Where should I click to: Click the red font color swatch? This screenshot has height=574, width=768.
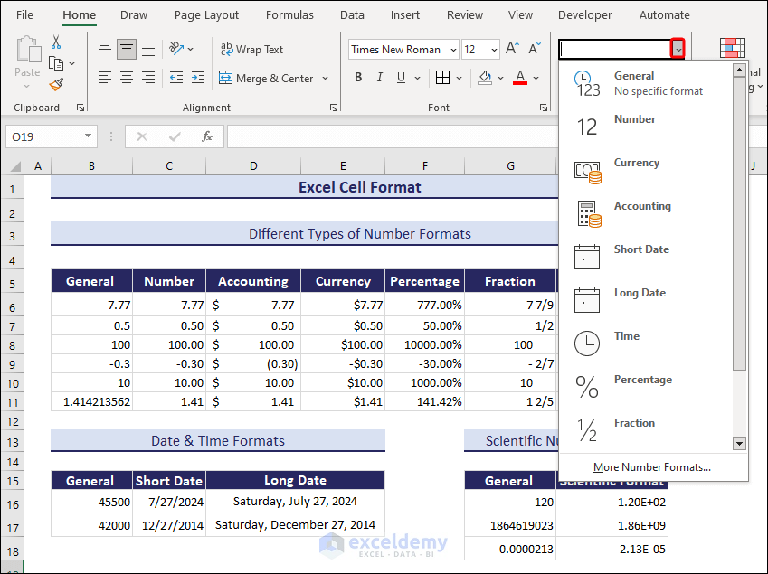pyautogui.click(x=519, y=79)
